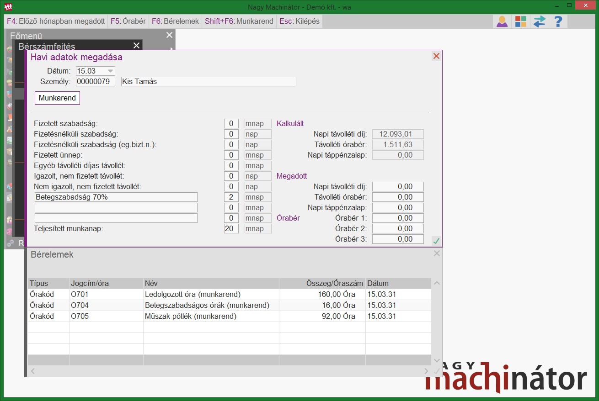Sort by the Típus column header
599x401 pixels.
point(48,283)
